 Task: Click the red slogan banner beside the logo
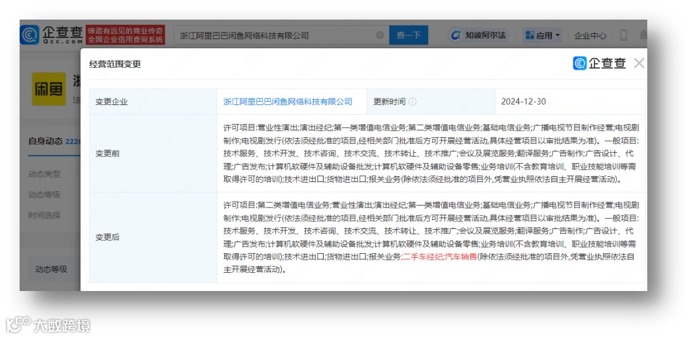click(x=125, y=35)
